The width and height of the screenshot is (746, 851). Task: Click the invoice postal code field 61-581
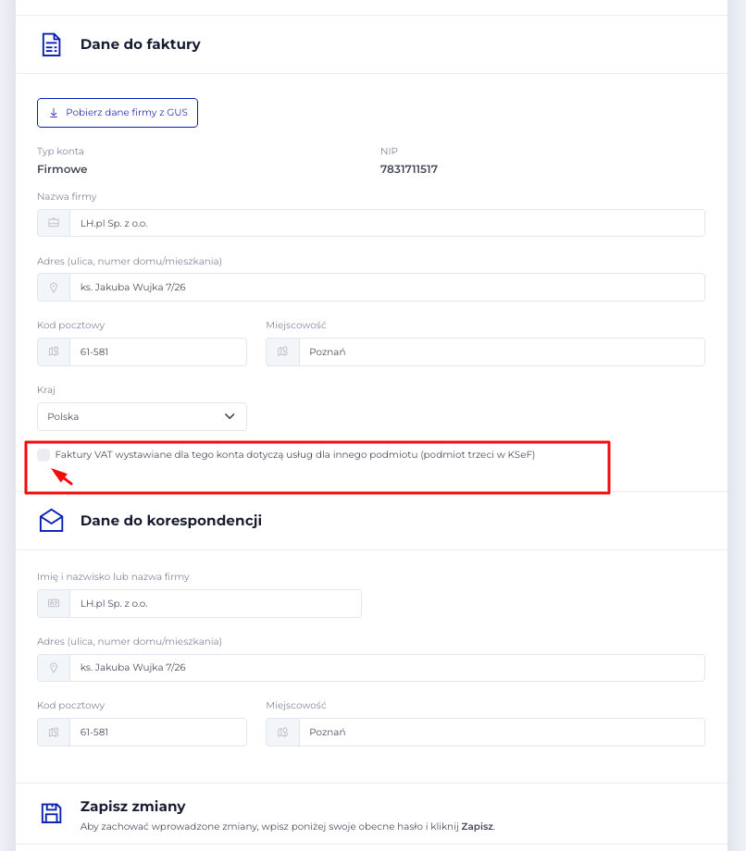(157, 351)
